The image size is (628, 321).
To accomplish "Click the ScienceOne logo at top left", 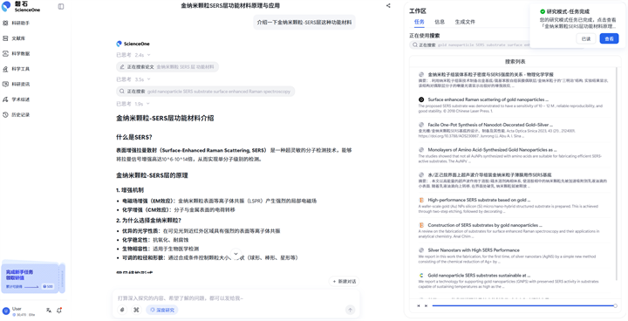I will (21, 6).
